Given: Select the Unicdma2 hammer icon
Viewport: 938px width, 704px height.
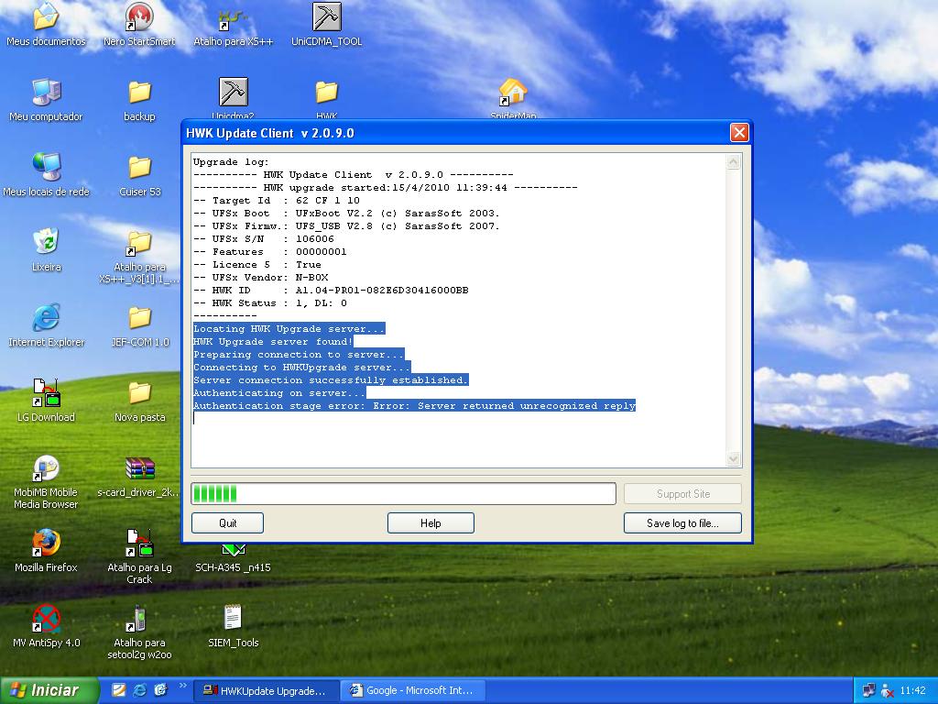Looking at the screenshot, I should [234, 99].
